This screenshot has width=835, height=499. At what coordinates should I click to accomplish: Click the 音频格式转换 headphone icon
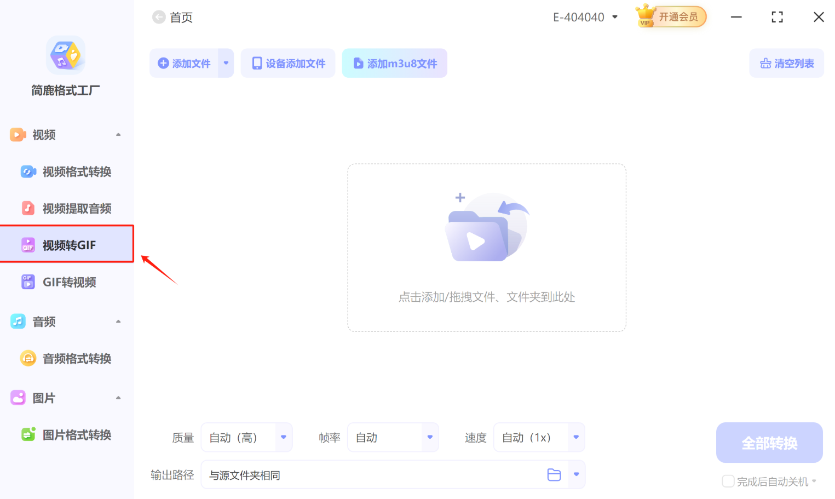coord(28,358)
